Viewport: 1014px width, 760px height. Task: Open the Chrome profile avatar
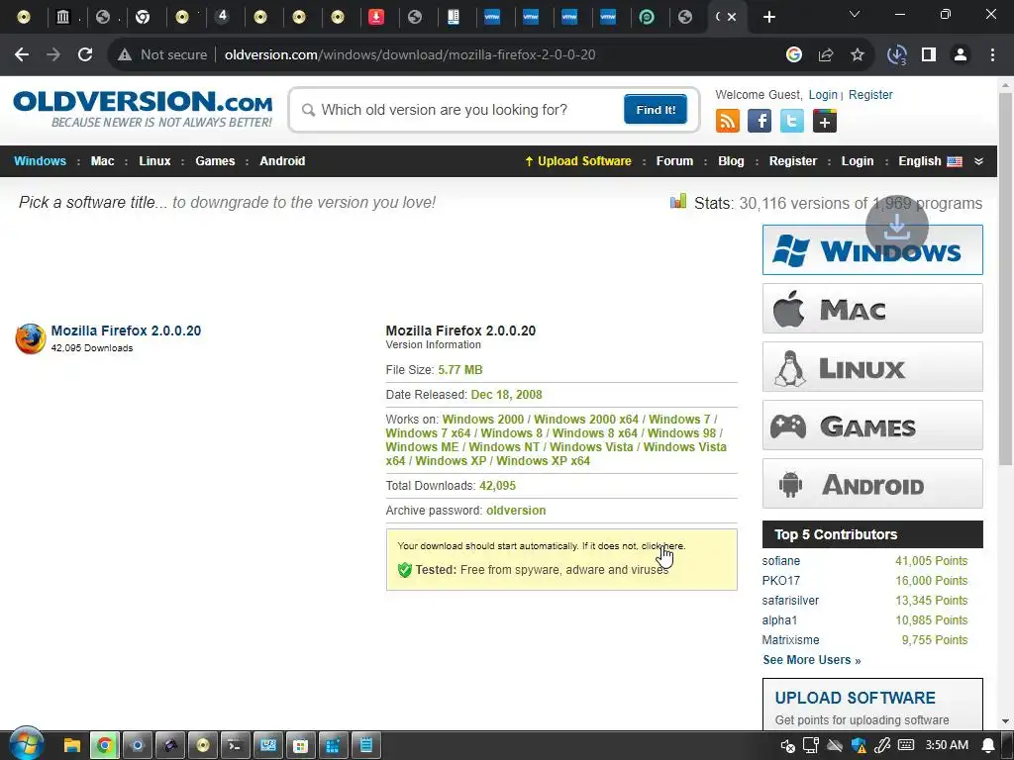(x=961, y=55)
